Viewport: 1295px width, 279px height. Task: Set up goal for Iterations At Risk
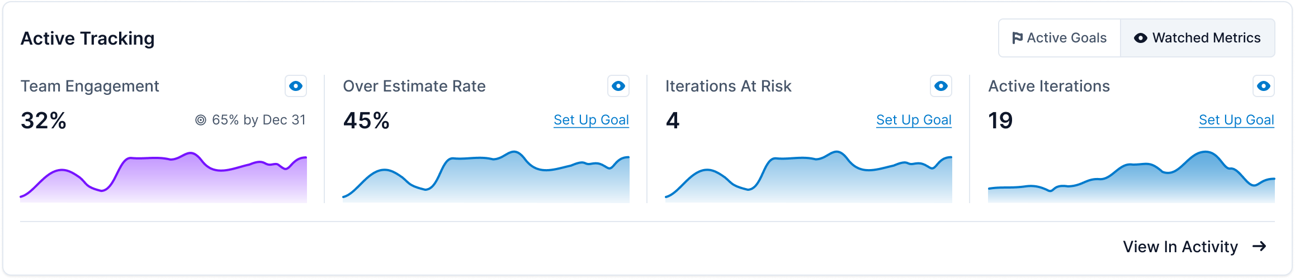coord(914,120)
